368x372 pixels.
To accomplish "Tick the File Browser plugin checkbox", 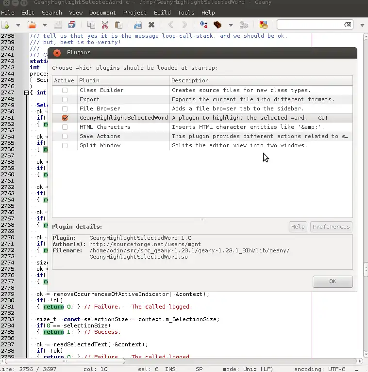I will pos(65,108).
